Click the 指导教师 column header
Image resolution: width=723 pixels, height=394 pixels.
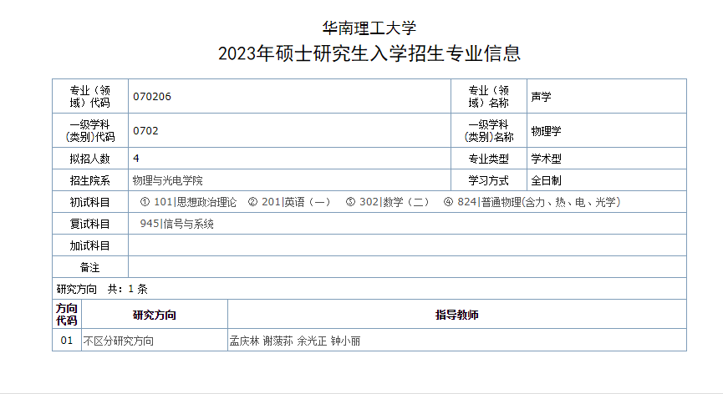[x=457, y=315]
